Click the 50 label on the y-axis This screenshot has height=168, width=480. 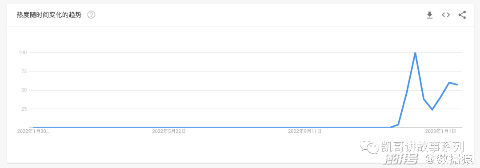24,90
